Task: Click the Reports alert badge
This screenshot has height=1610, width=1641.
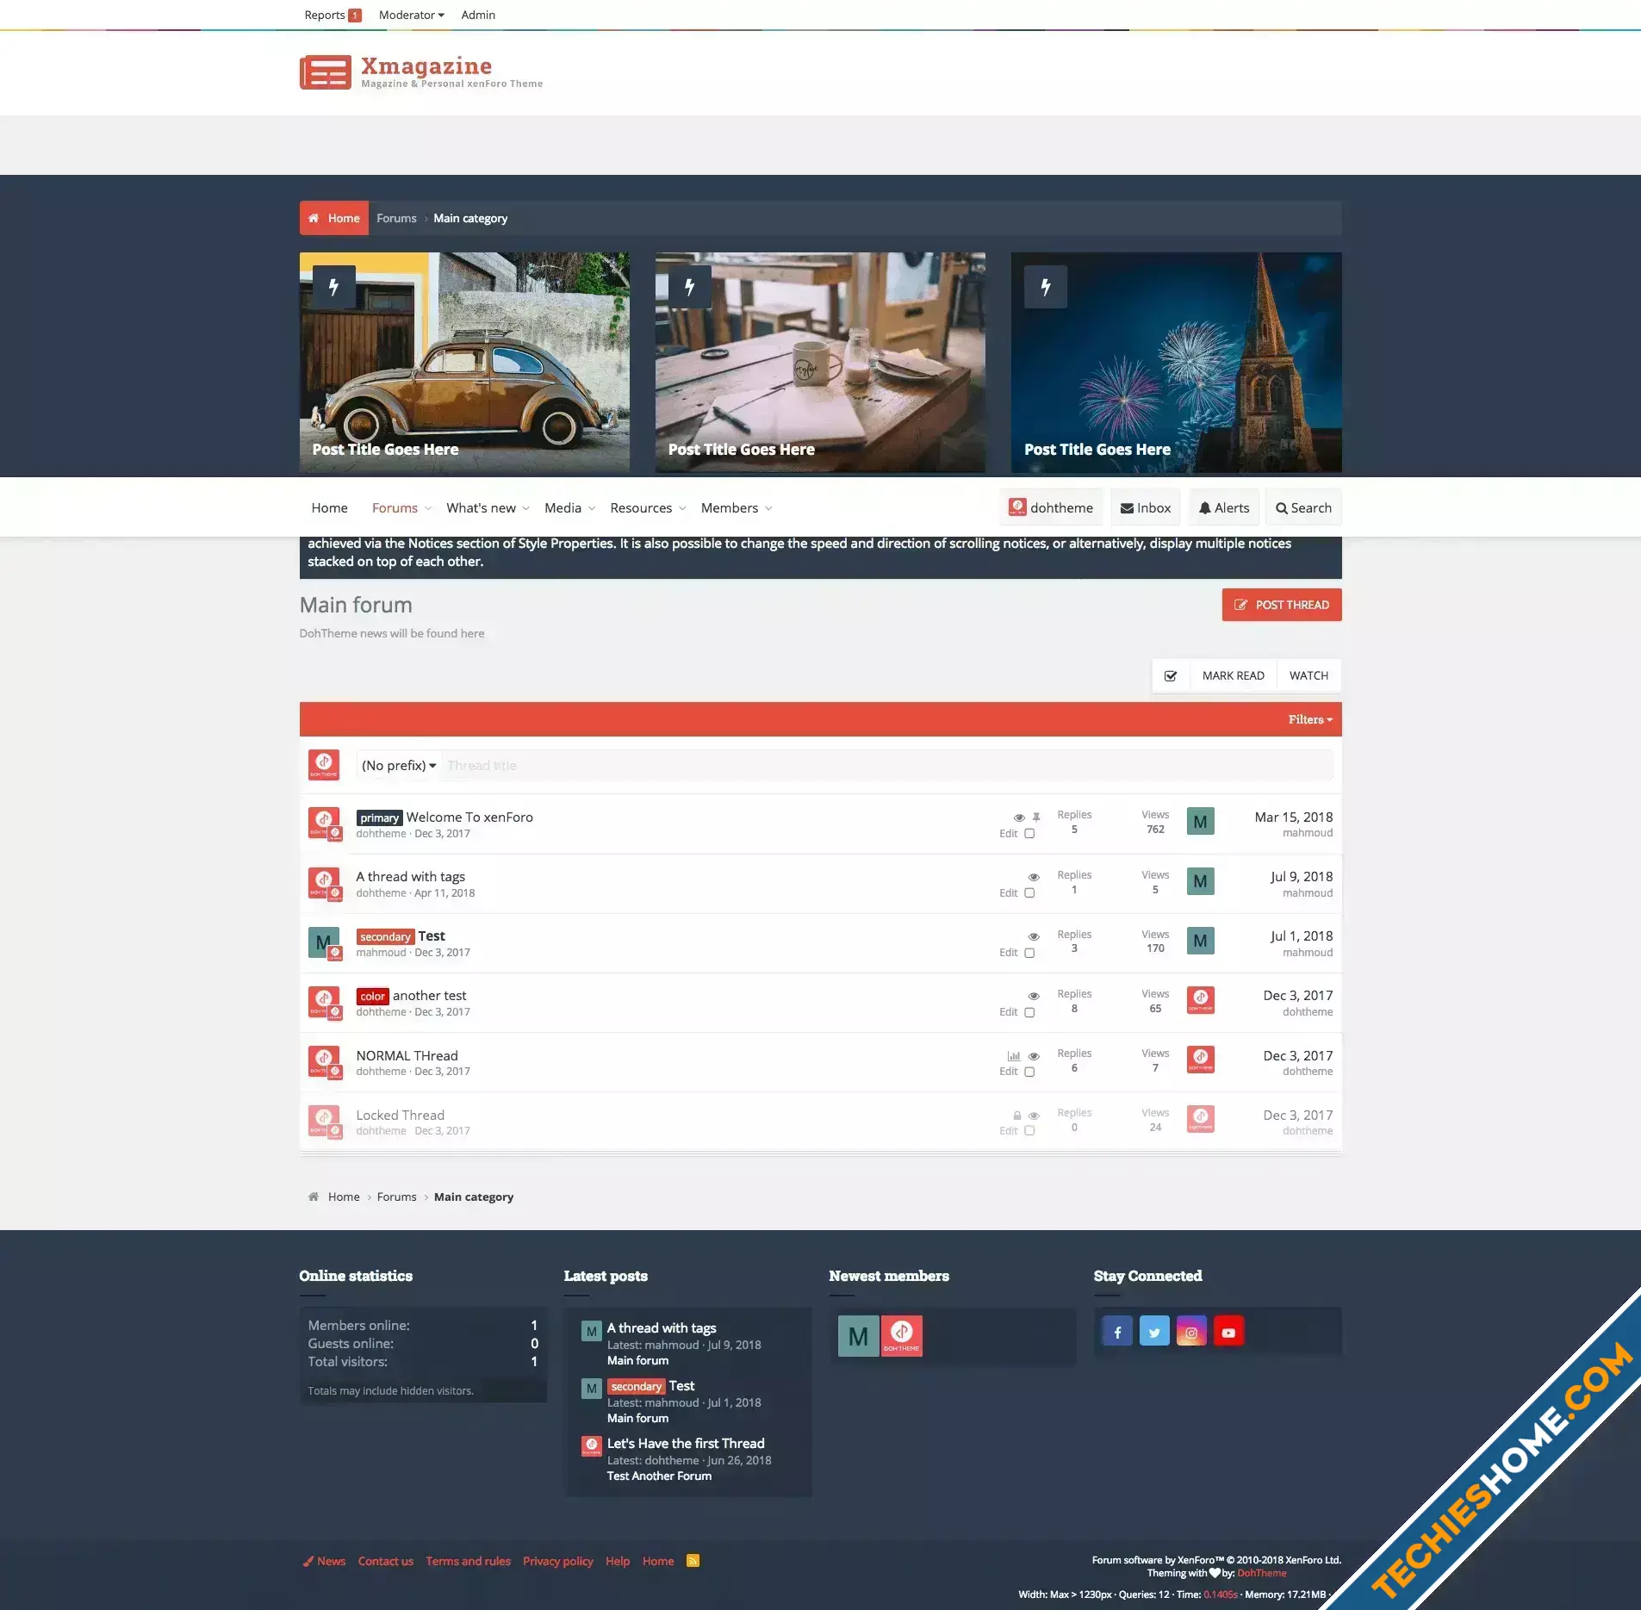Action: tap(355, 16)
